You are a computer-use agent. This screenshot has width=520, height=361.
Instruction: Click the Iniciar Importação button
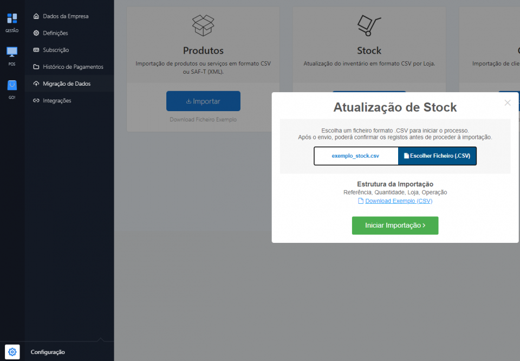point(395,225)
